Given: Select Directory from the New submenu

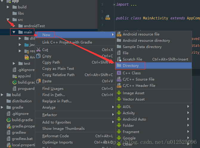Looking at the screenshot, I should pos(131,65).
